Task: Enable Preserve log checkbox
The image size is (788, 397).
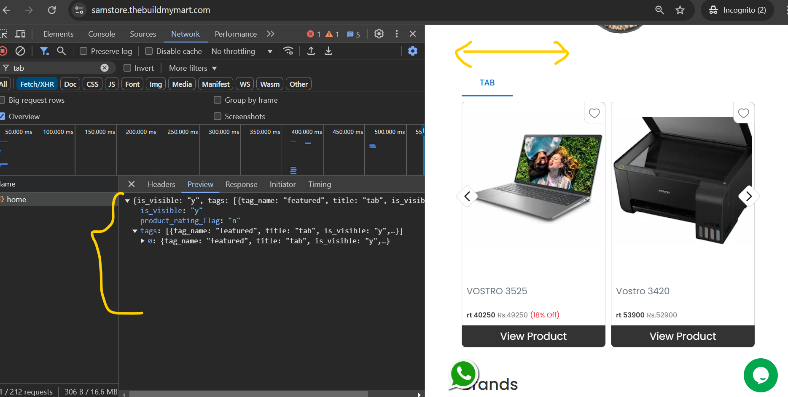Action: (83, 51)
